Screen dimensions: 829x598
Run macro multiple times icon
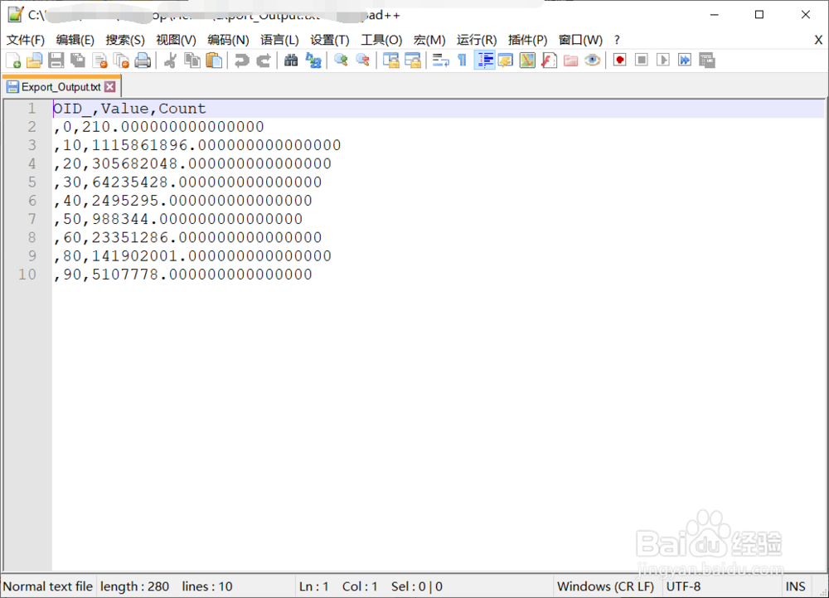click(685, 61)
